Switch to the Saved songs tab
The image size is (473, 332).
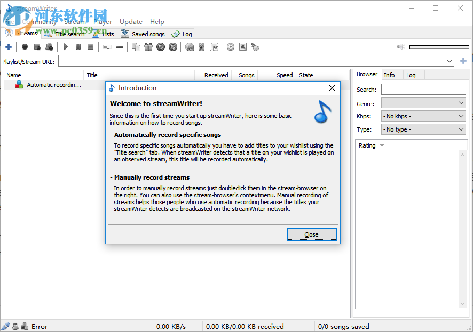coord(143,33)
